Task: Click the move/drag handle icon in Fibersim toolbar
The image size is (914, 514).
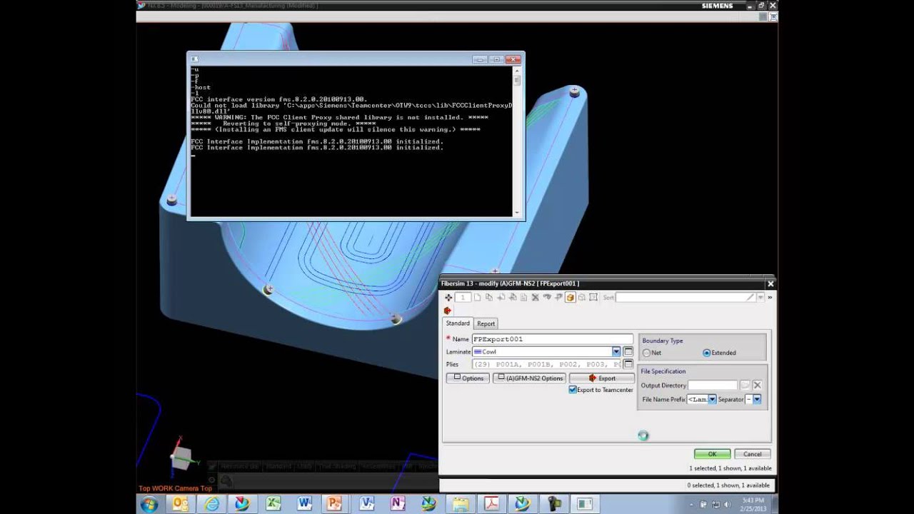Action: click(448, 298)
